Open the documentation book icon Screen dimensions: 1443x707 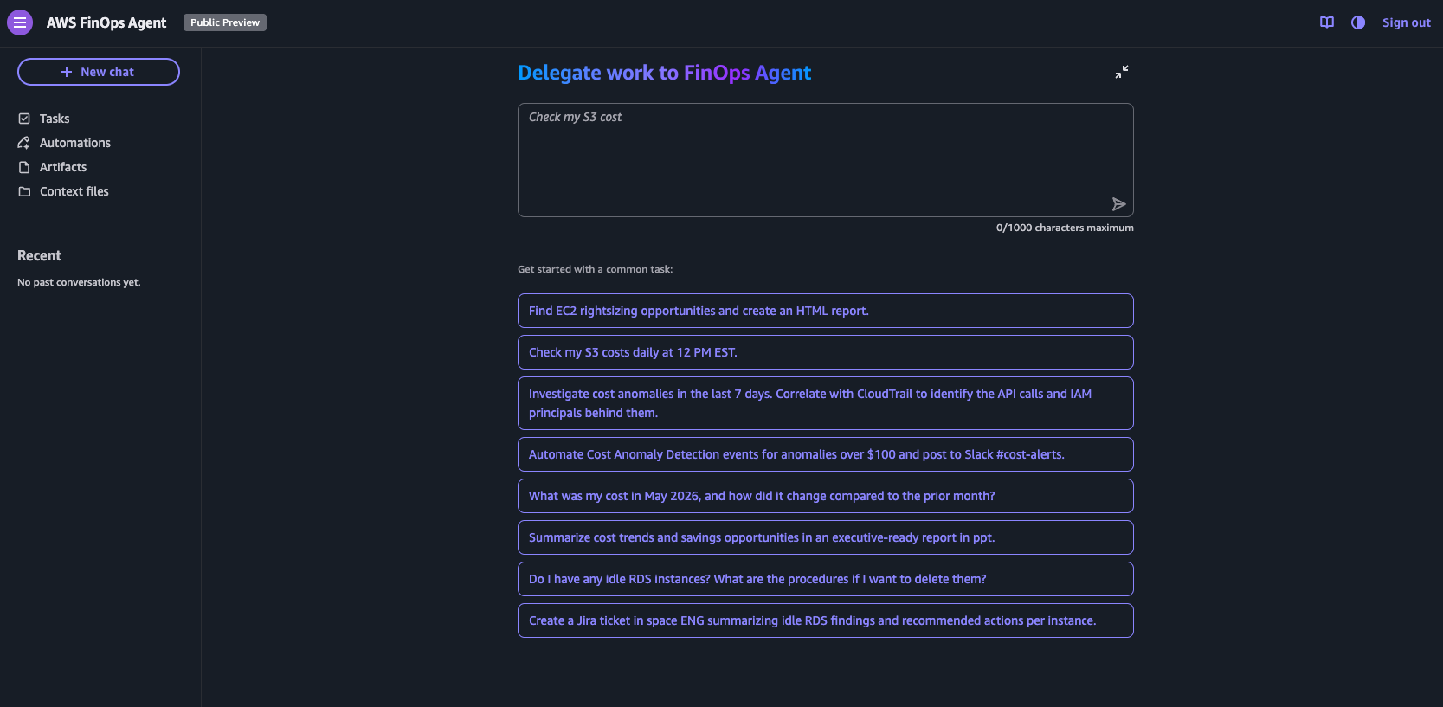pyautogui.click(x=1327, y=22)
